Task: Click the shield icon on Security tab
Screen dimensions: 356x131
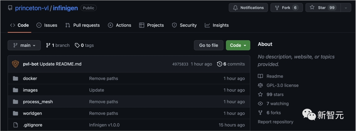Action: click(x=174, y=25)
